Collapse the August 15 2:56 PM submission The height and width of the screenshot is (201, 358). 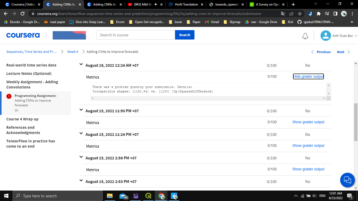pos(81,157)
